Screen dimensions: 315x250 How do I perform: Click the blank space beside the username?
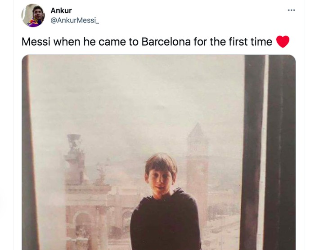click(x=180, y=15)
